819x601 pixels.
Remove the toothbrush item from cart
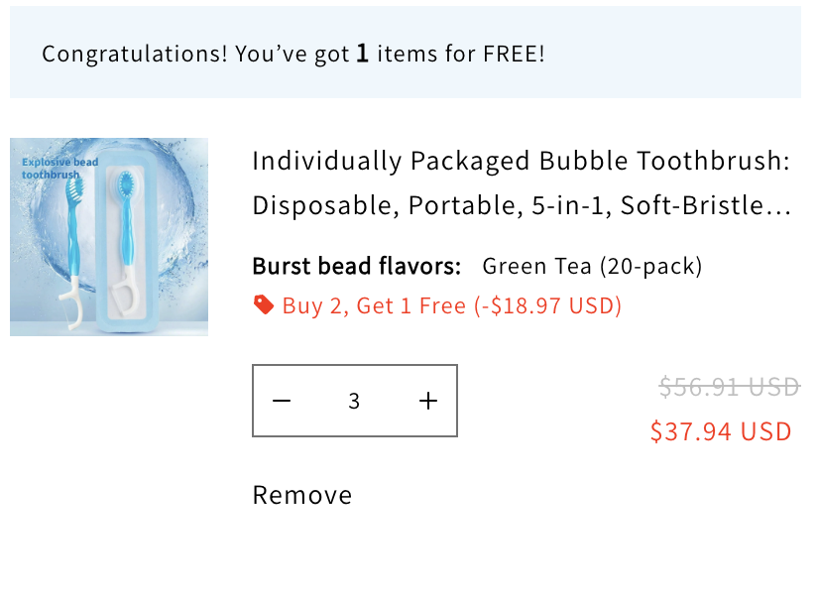click(x=302, y=495)
